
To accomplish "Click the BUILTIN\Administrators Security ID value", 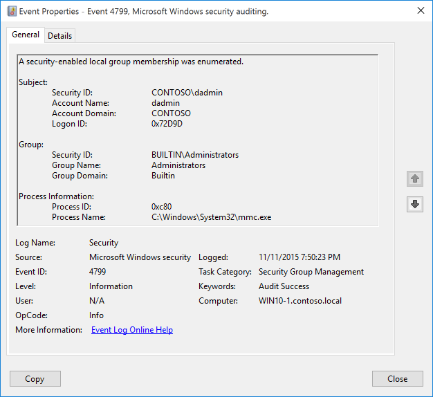I will (195, 155).
